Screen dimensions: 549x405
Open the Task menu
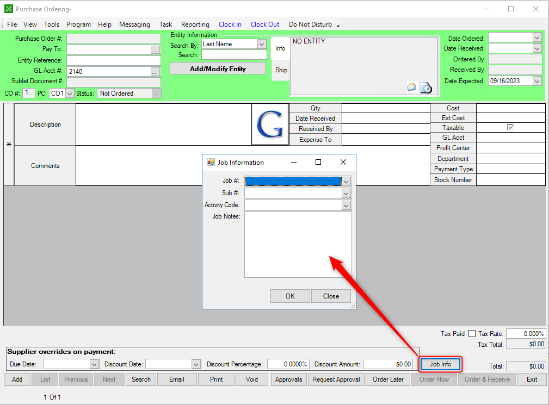pos(165,24)
